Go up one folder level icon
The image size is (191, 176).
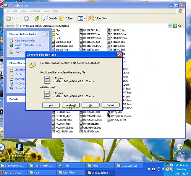[x=37, y=18]
